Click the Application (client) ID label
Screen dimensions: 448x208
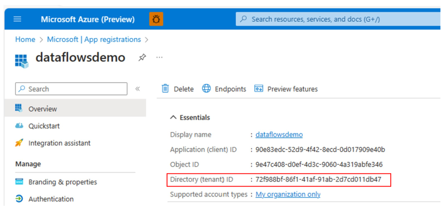pyautogui.click(x=203, y=150)
